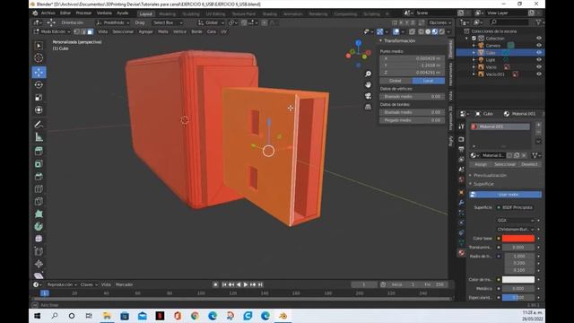Open the Global transform orientation dropdown
Image resolution: width=574 pixels, height=323 pixels.
(x=212, y=22)
